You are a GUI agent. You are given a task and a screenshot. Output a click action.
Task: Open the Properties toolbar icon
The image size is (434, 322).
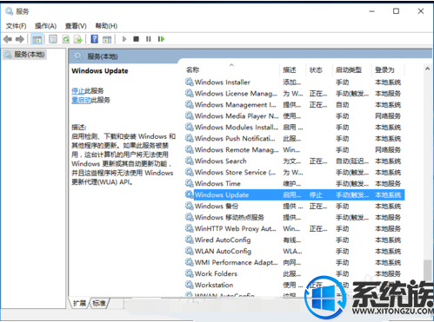pos(53,39)
